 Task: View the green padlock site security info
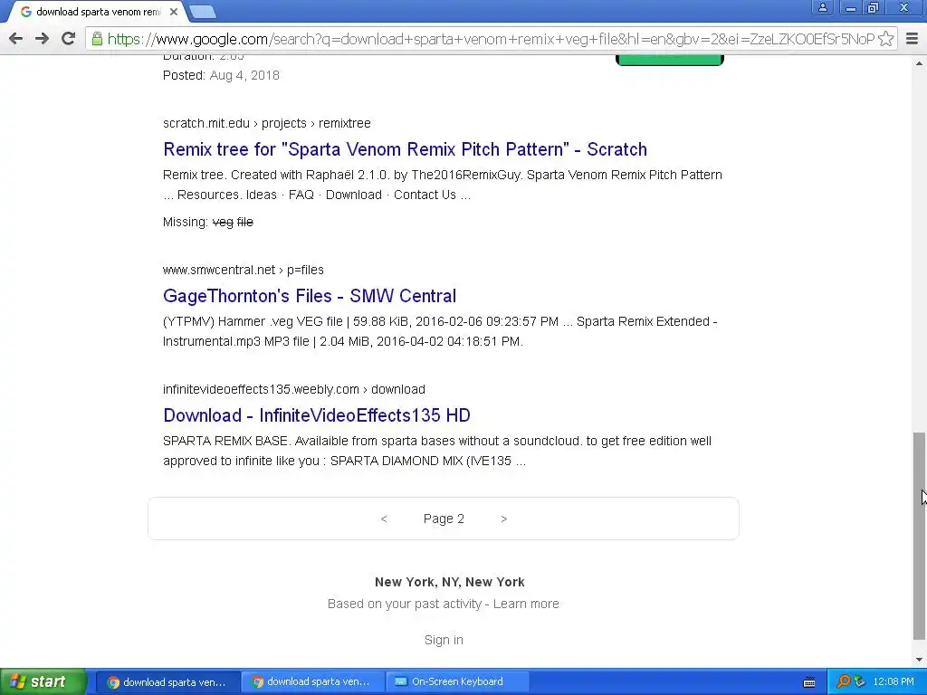[x=97, y=39]
